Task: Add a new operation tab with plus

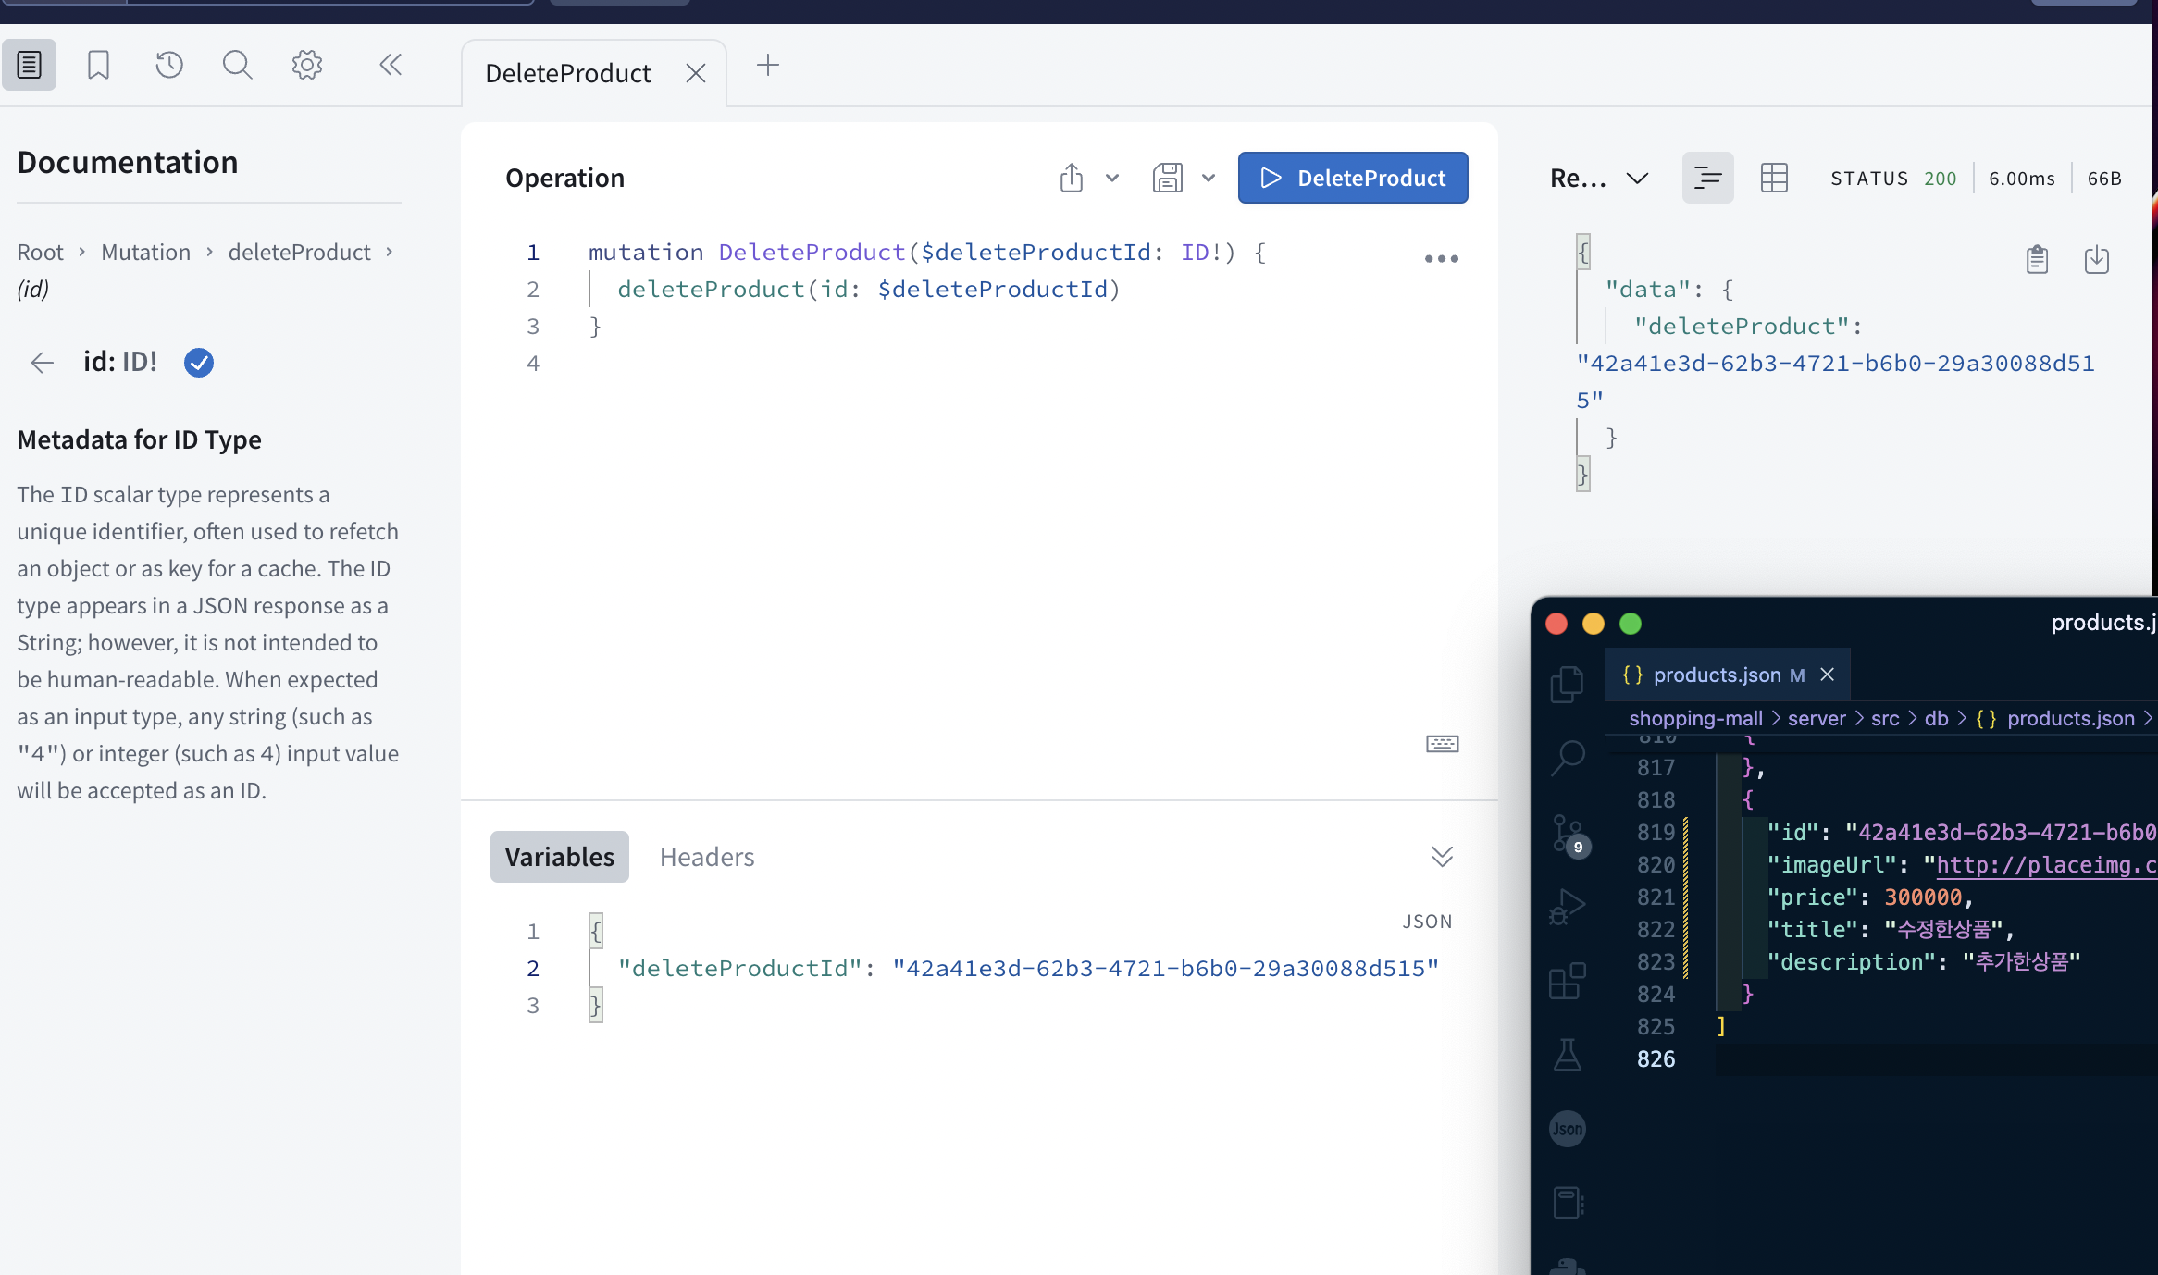Action: (x=767, y=65)
